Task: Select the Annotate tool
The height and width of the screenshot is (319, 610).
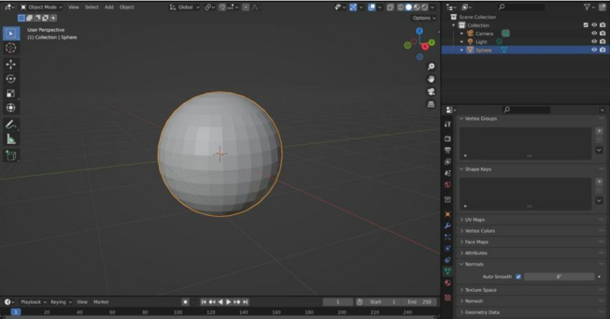Action: tap(11, 125)
